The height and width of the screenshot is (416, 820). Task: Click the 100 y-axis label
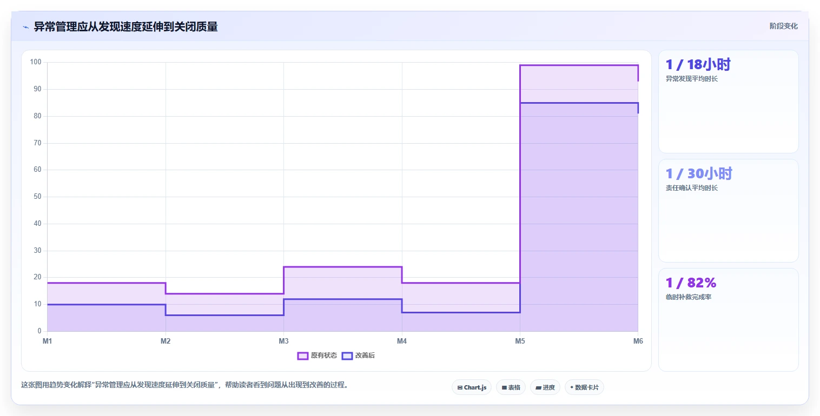click(36, 62)
